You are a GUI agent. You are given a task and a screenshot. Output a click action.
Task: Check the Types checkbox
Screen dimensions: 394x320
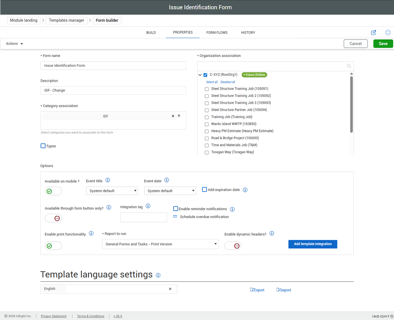coord(43,146)
